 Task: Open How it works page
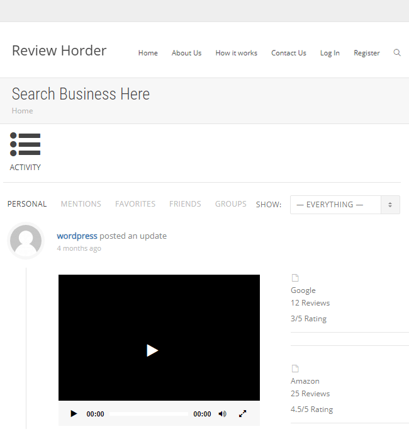(236, 53)
